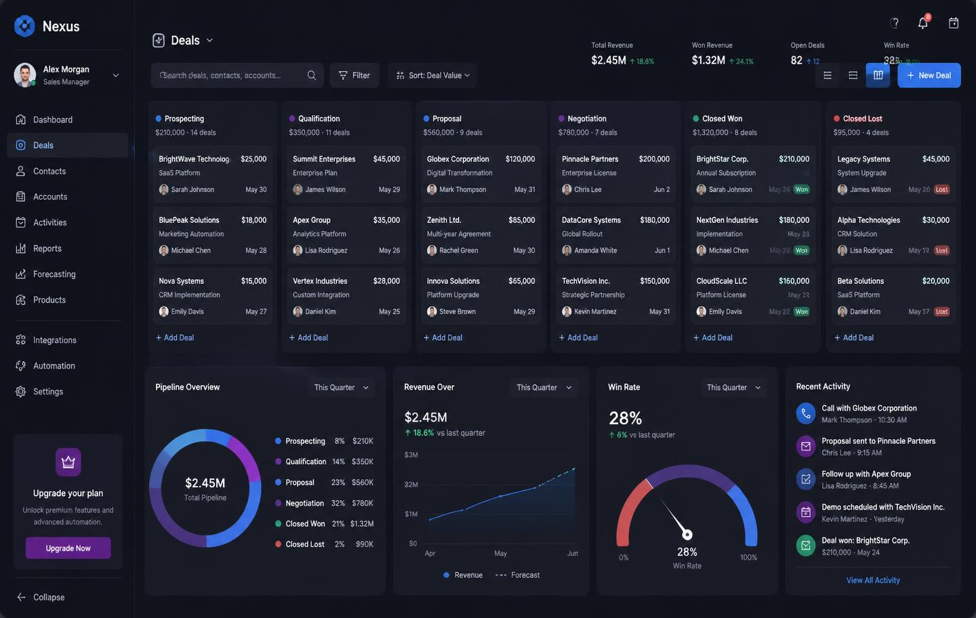This screenshot has height=618, width=976.
Task: Open the Sort: Deal Value dropdown
Action: pos(432,75)
